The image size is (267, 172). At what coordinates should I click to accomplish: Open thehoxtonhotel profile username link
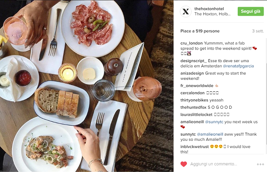(x=209, y=8)
